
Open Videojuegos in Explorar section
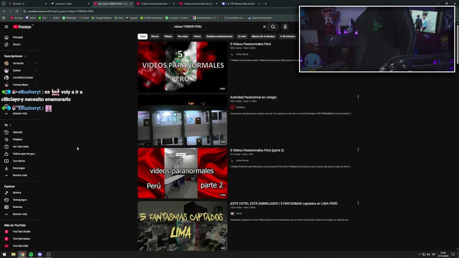[20, 200]
